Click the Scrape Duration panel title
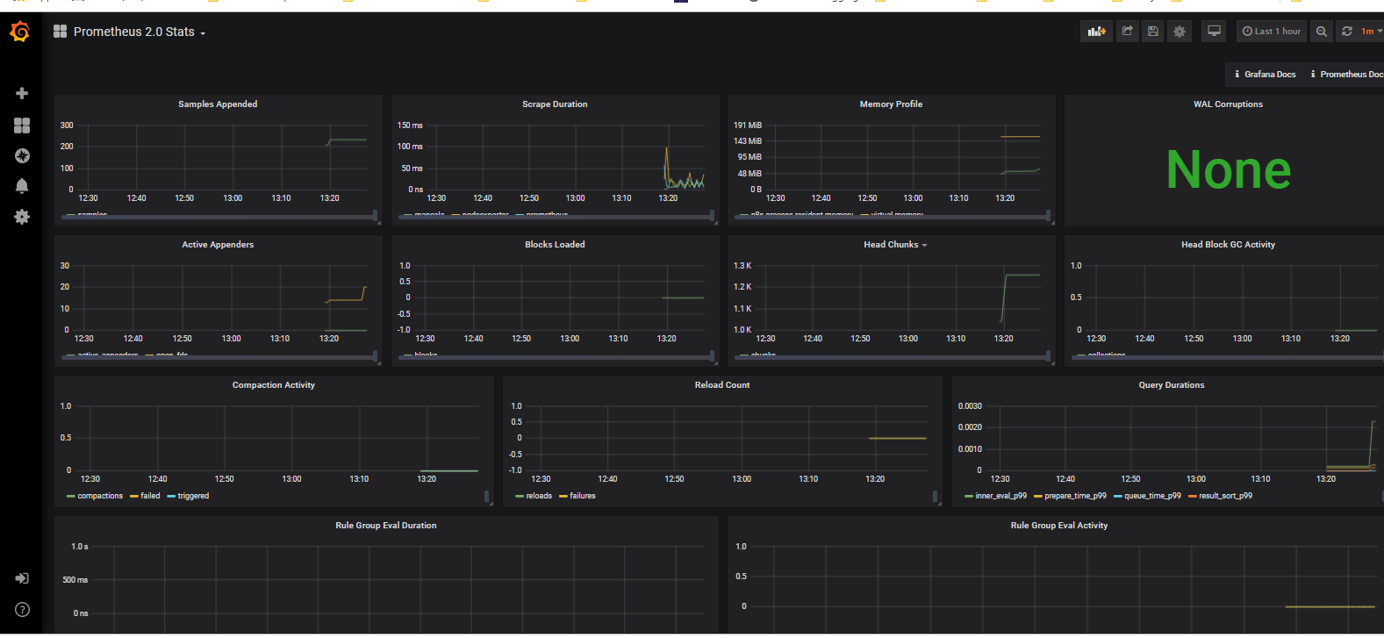Image resolution: width=1384 pixels, height=638 pixels. coord(555,104)
